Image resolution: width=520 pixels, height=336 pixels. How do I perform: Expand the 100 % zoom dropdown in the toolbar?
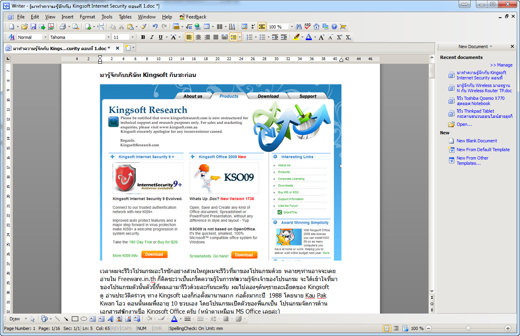coord(291,27)
